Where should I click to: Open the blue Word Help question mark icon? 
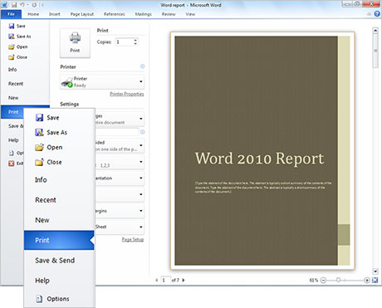pos(377,13)
